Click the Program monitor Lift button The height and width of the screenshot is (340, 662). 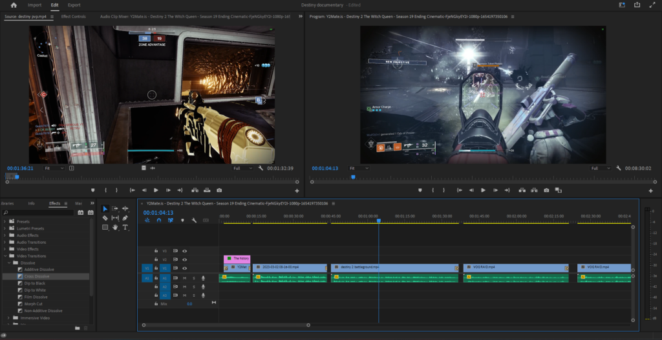pos(522,190)
